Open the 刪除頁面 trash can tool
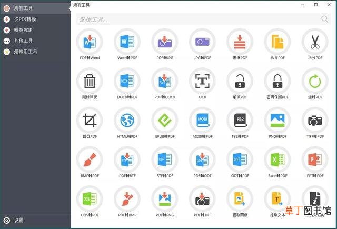The image size is (337, 229). click(x=90, y=81)
